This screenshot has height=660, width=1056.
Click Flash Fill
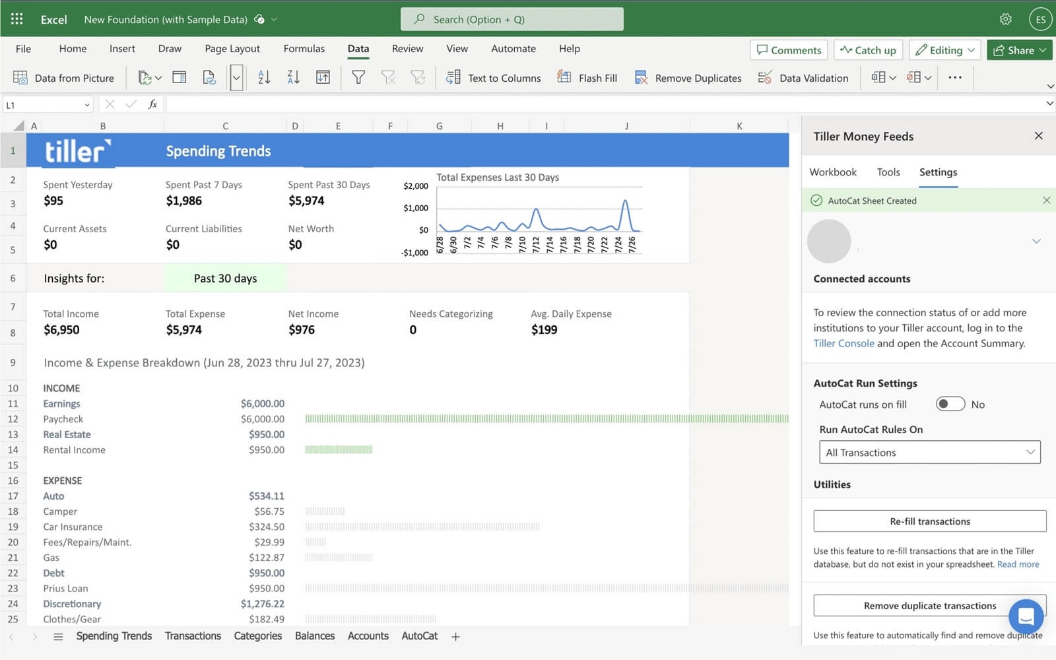click(x=587, y=78)
